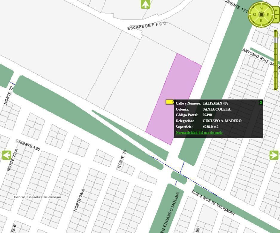Pan the map north with the top arrow

point(146,4)
